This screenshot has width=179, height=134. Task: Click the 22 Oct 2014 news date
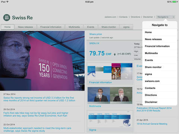click(9, 124)
